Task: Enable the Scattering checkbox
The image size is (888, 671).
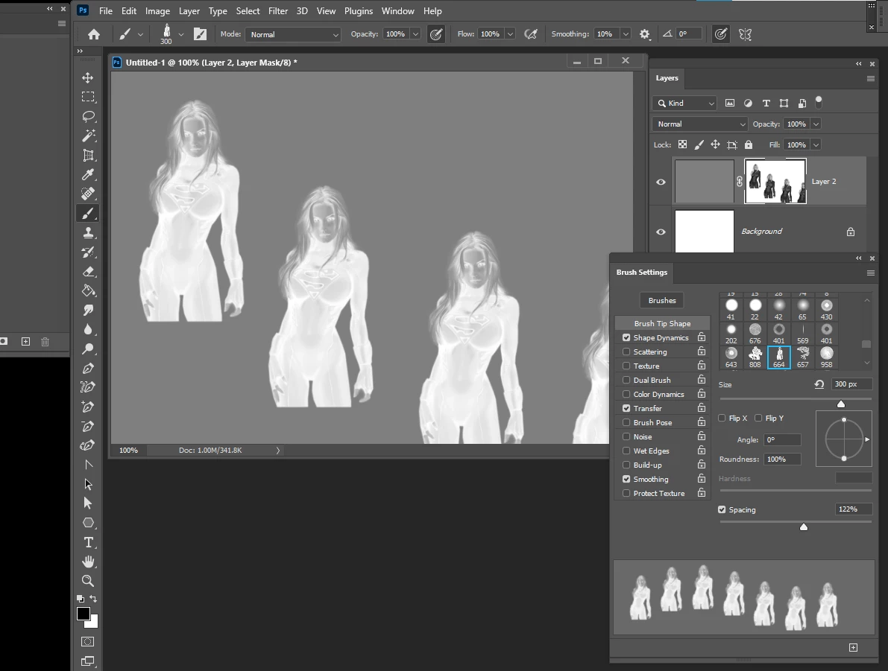Action: tap(626, 352)
